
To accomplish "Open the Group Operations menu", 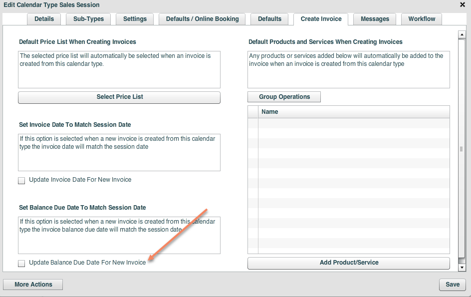I will 284,96.
